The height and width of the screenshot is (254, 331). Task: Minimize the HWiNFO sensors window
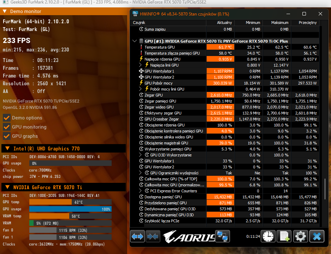tap(288, 14)
